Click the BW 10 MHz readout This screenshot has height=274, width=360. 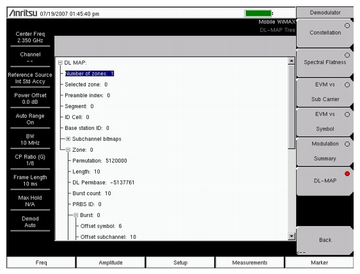pos(30,140)
